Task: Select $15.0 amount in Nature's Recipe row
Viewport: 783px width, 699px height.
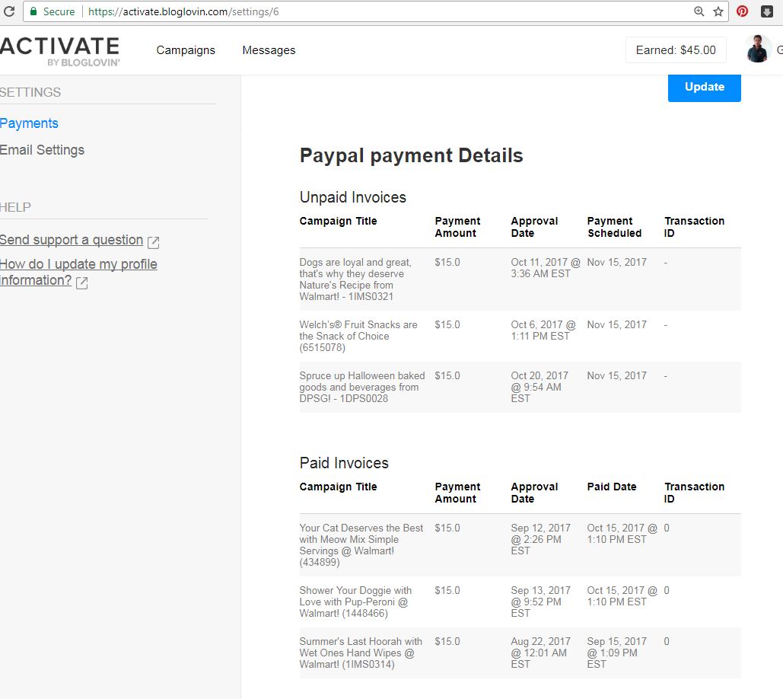Action: 447,262
